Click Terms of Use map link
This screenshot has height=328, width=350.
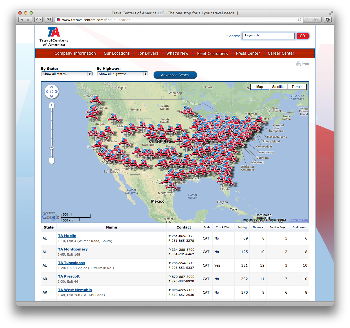pos(298,220)
